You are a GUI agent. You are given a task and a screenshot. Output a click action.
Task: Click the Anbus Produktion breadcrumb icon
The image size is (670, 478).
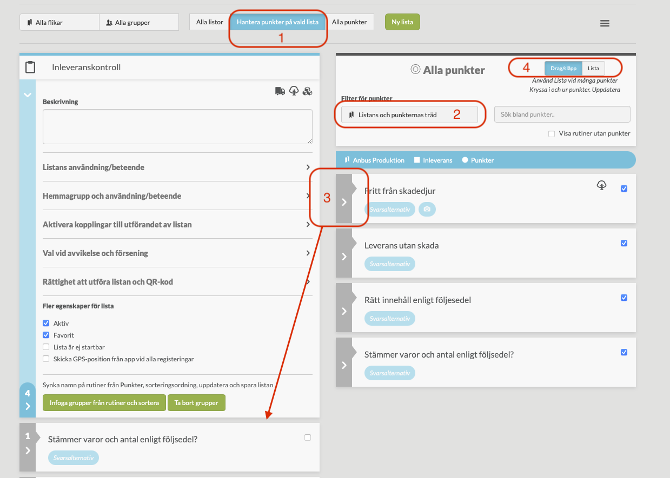[x=347, y=160]
